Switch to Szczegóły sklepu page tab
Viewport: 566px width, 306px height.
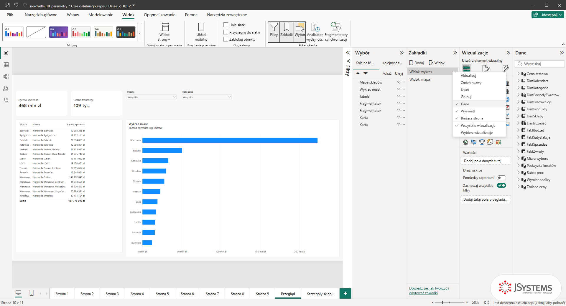pyautogui.click(x=320, y=294)
